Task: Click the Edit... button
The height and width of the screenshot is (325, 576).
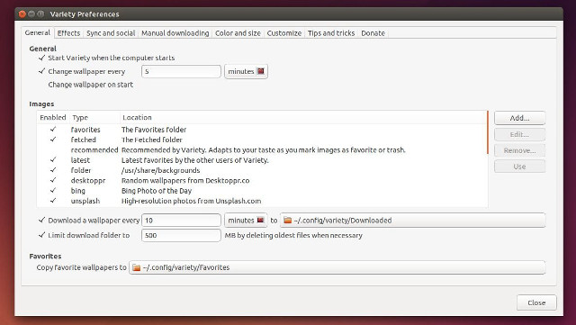Action: tap(520, 134)
